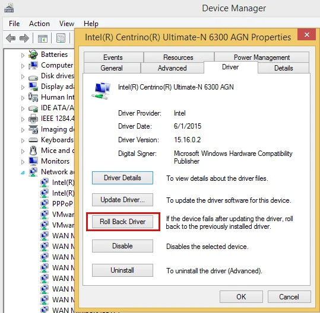Image resolution: width=320 pixels, height=313 pixels.
Task: Select the PPPoP network adapter icon
Action: [45, 203]
